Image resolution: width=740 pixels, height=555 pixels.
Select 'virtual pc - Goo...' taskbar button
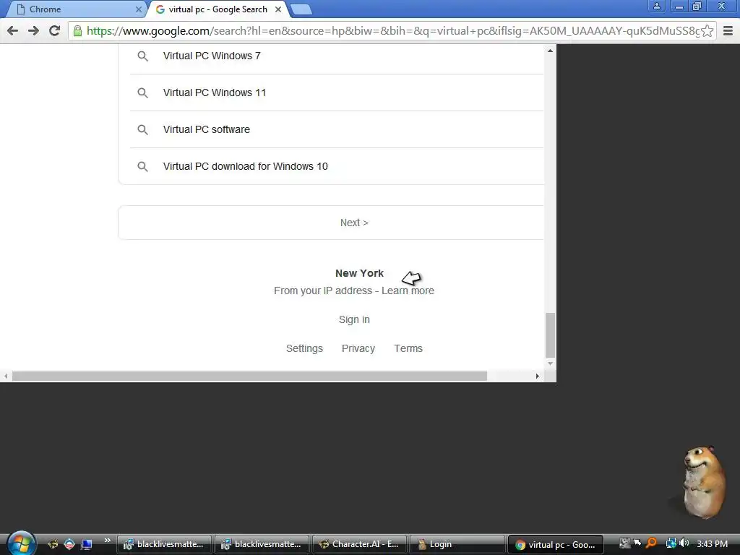coord(555,545)
